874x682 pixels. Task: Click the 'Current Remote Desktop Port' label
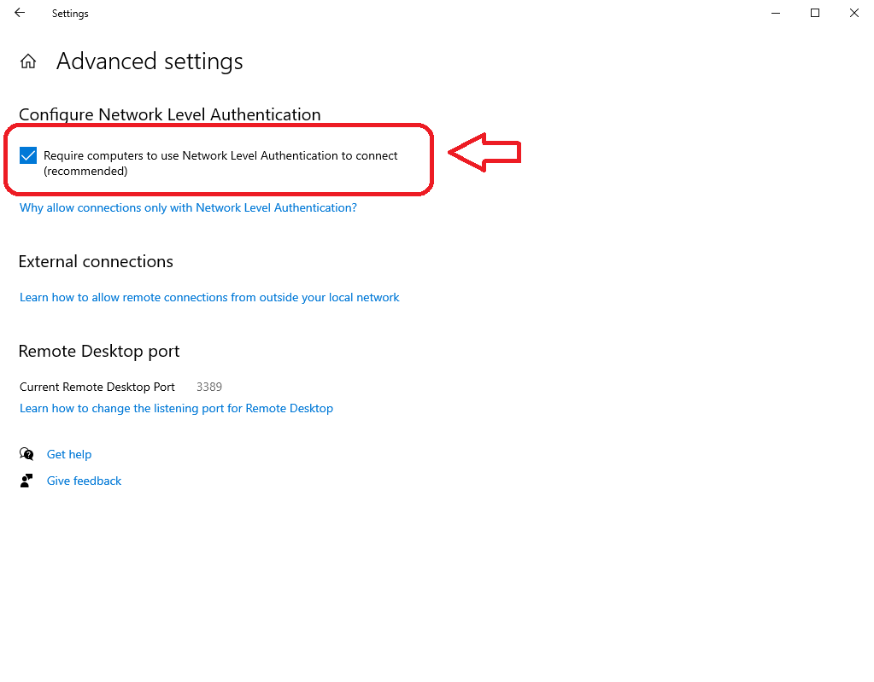point(97,387)
